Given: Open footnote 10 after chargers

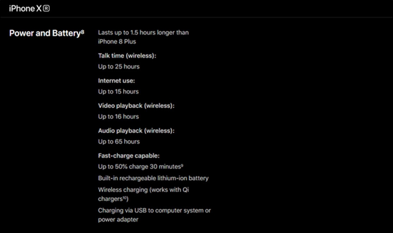Looking at the screenshot, I should pos(125,198).
